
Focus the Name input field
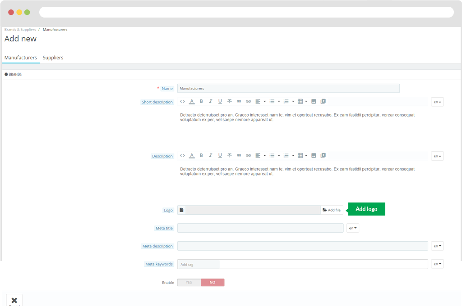288,88
